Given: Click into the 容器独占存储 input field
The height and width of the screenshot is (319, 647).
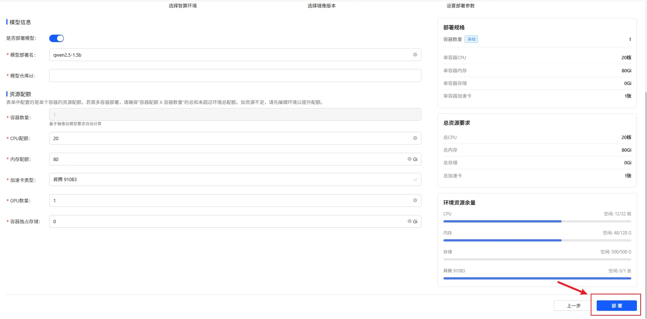Looking at the screenshot, I should coord(235,221).
